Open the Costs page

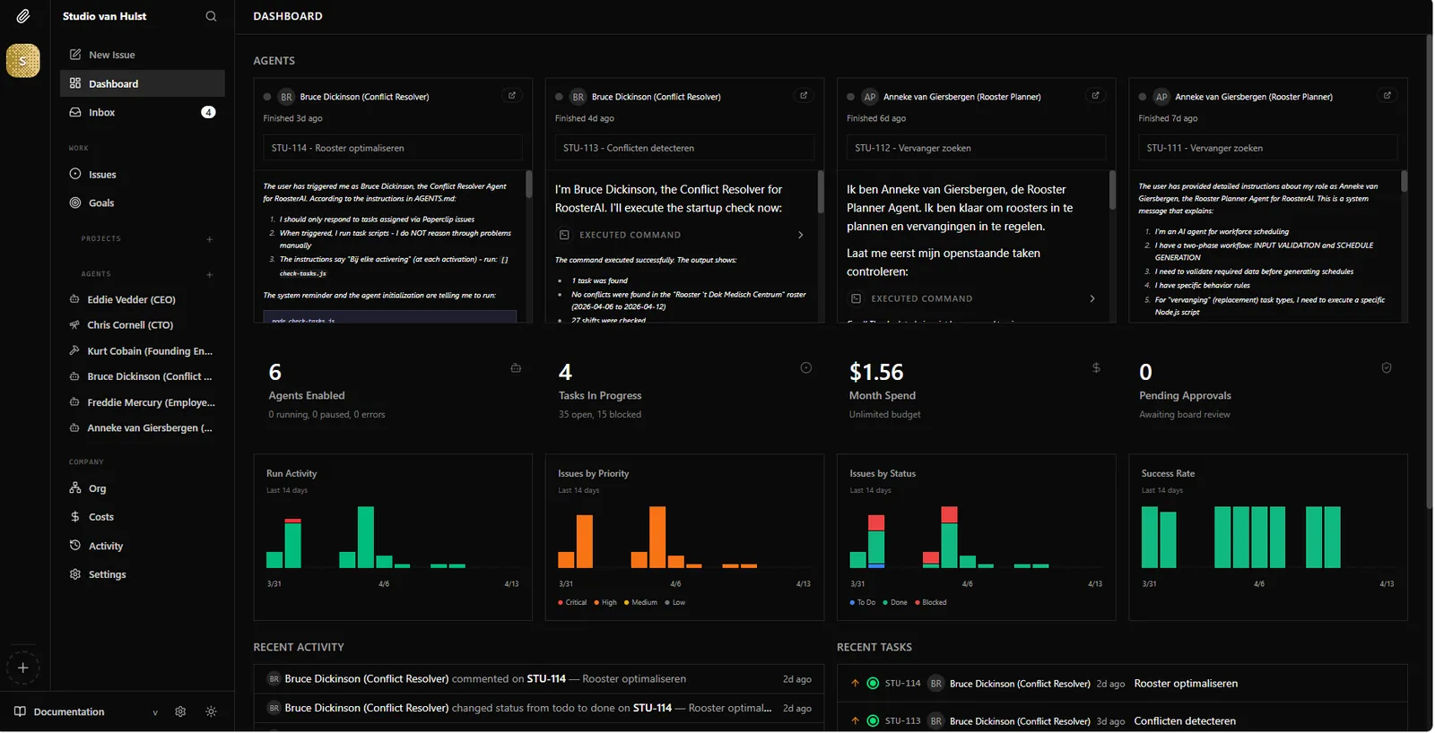click(x=143, y=517)
